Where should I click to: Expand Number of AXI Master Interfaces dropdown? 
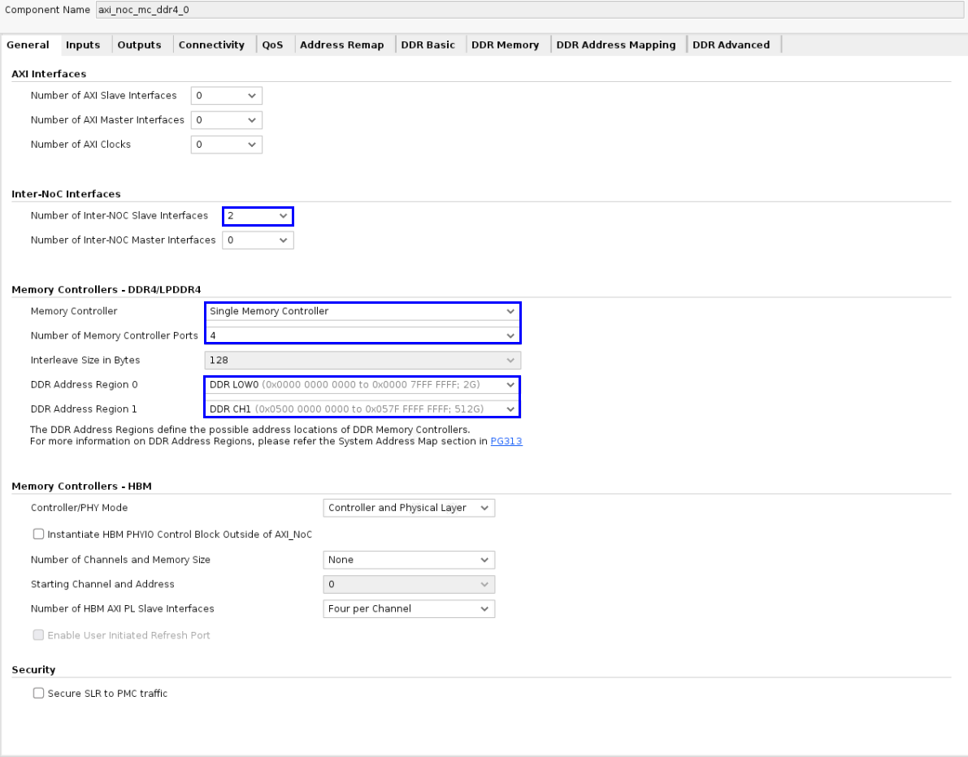click(x=226, y=120)
